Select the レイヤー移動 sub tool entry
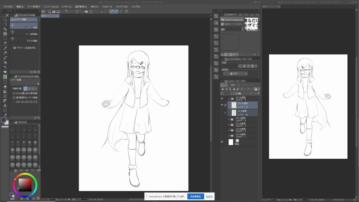 (24, 26)
